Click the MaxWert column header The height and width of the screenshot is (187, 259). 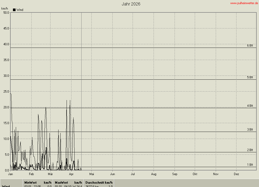61,183
